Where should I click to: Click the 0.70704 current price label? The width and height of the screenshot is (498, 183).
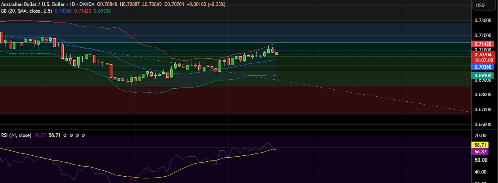(483, 54)
